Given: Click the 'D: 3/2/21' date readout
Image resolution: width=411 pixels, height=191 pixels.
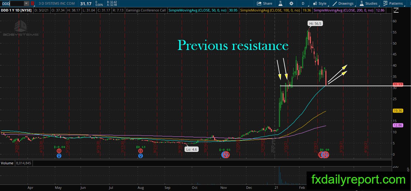Looking at the screenshot, I should [x=42, y=11].
